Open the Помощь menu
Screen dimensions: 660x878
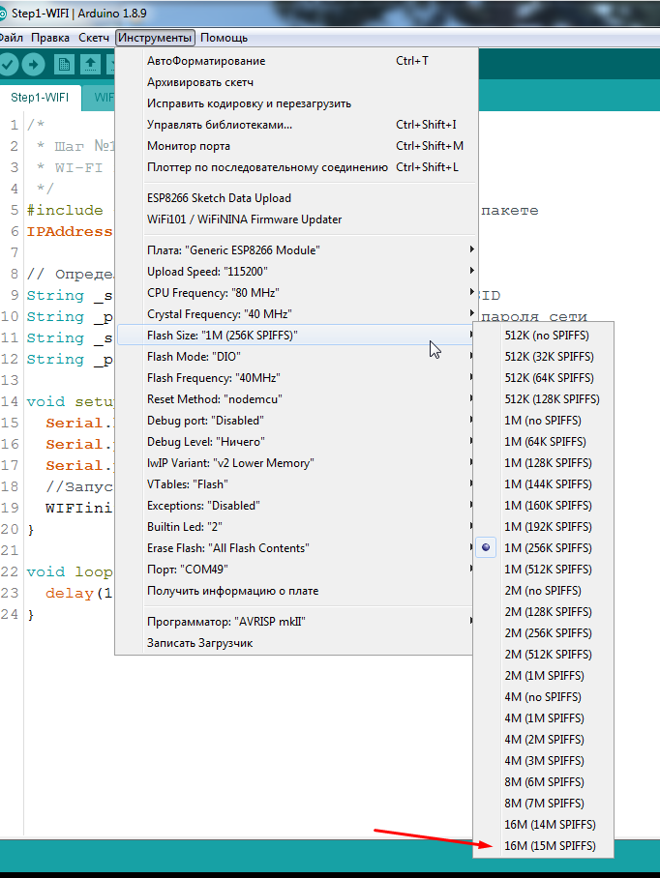click(x=224, y=38)
